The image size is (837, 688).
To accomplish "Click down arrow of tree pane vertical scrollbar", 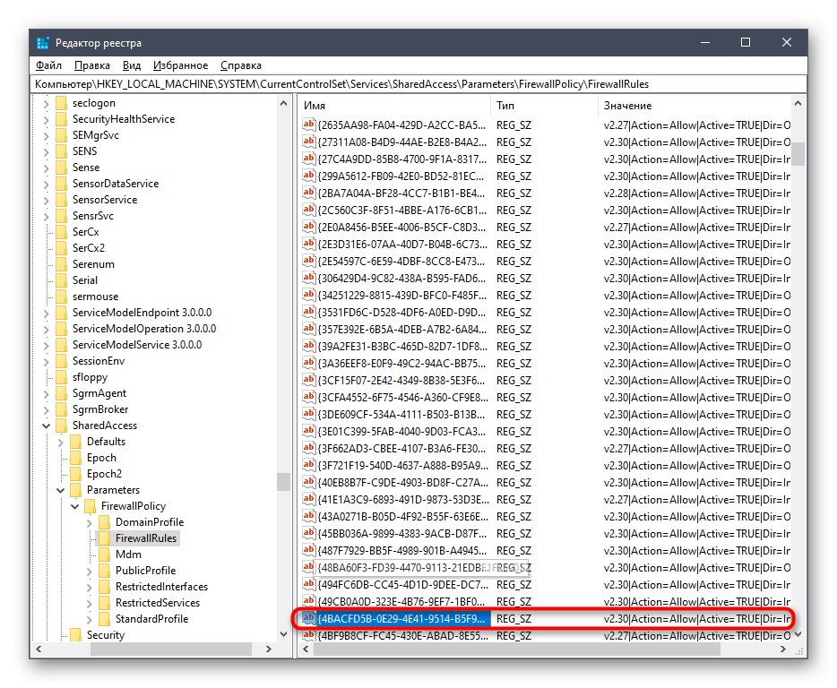I will (x=283, y=634).
